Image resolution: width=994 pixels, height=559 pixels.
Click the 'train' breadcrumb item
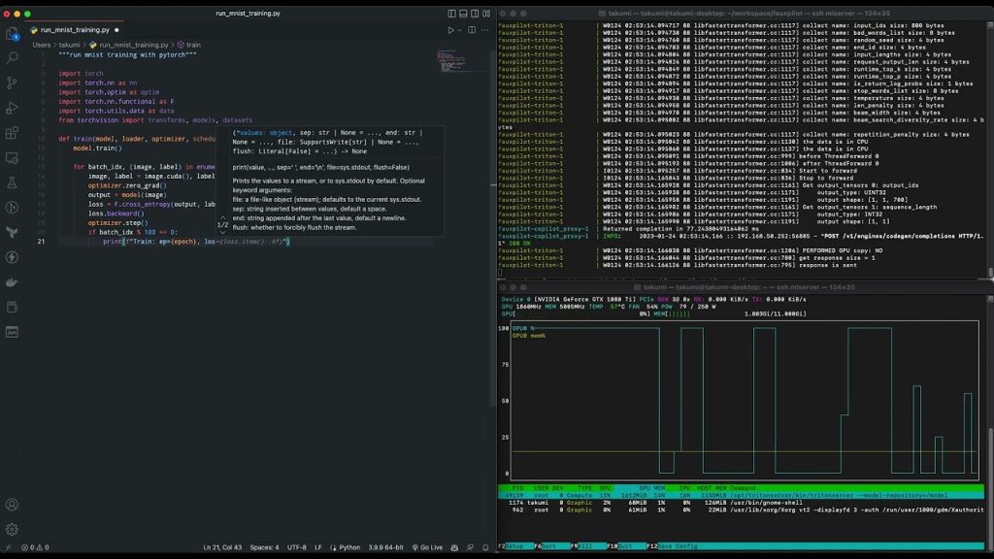coord(193,45)
